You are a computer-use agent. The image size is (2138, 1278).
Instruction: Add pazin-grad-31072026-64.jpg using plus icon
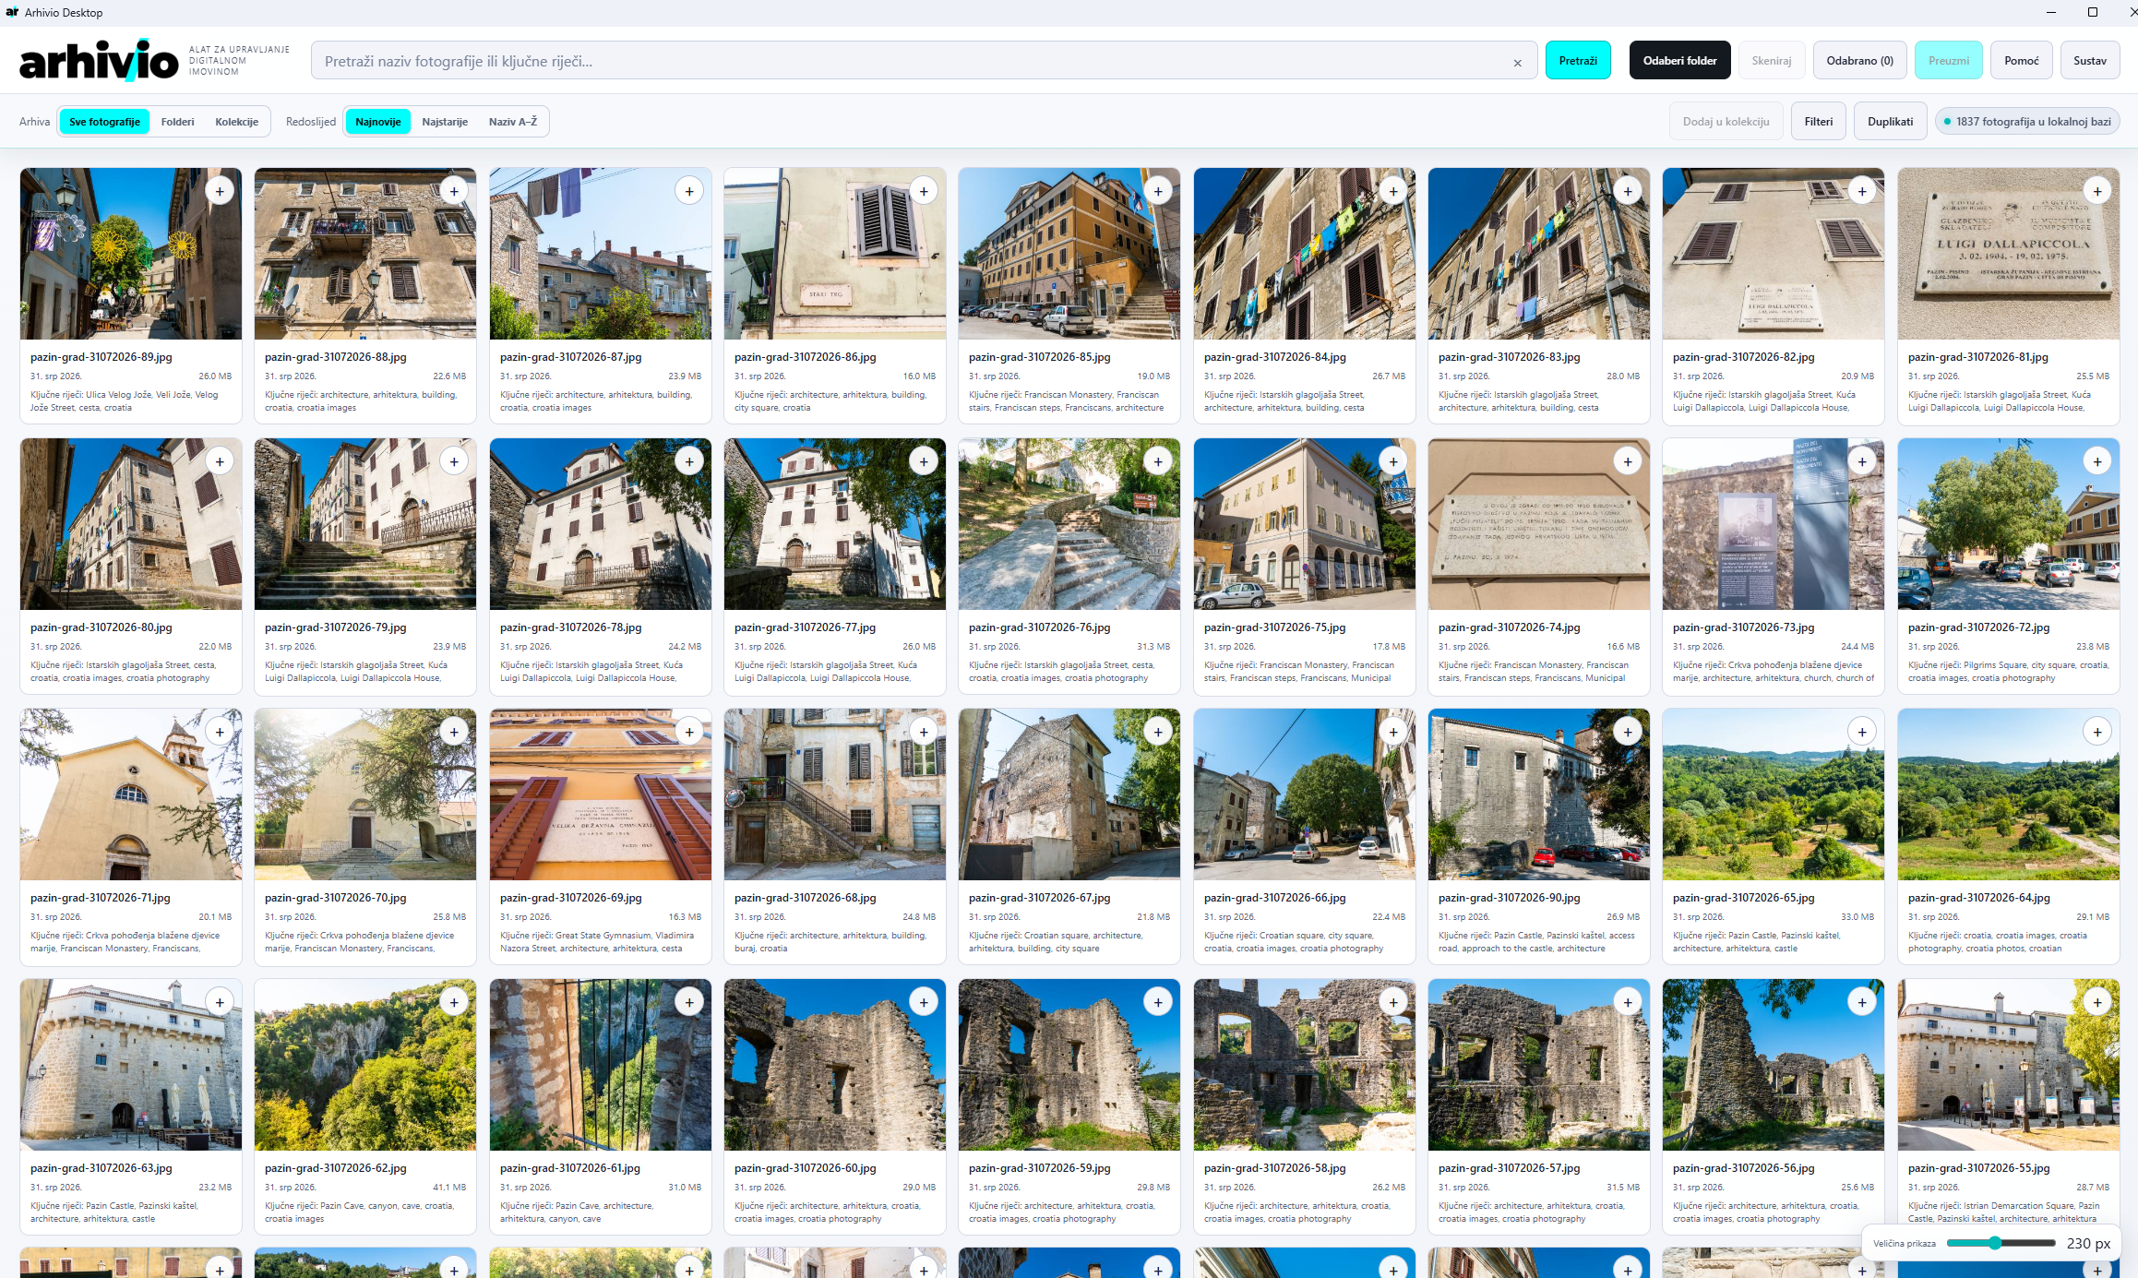pyautogui.click(x=2097, y=732)
